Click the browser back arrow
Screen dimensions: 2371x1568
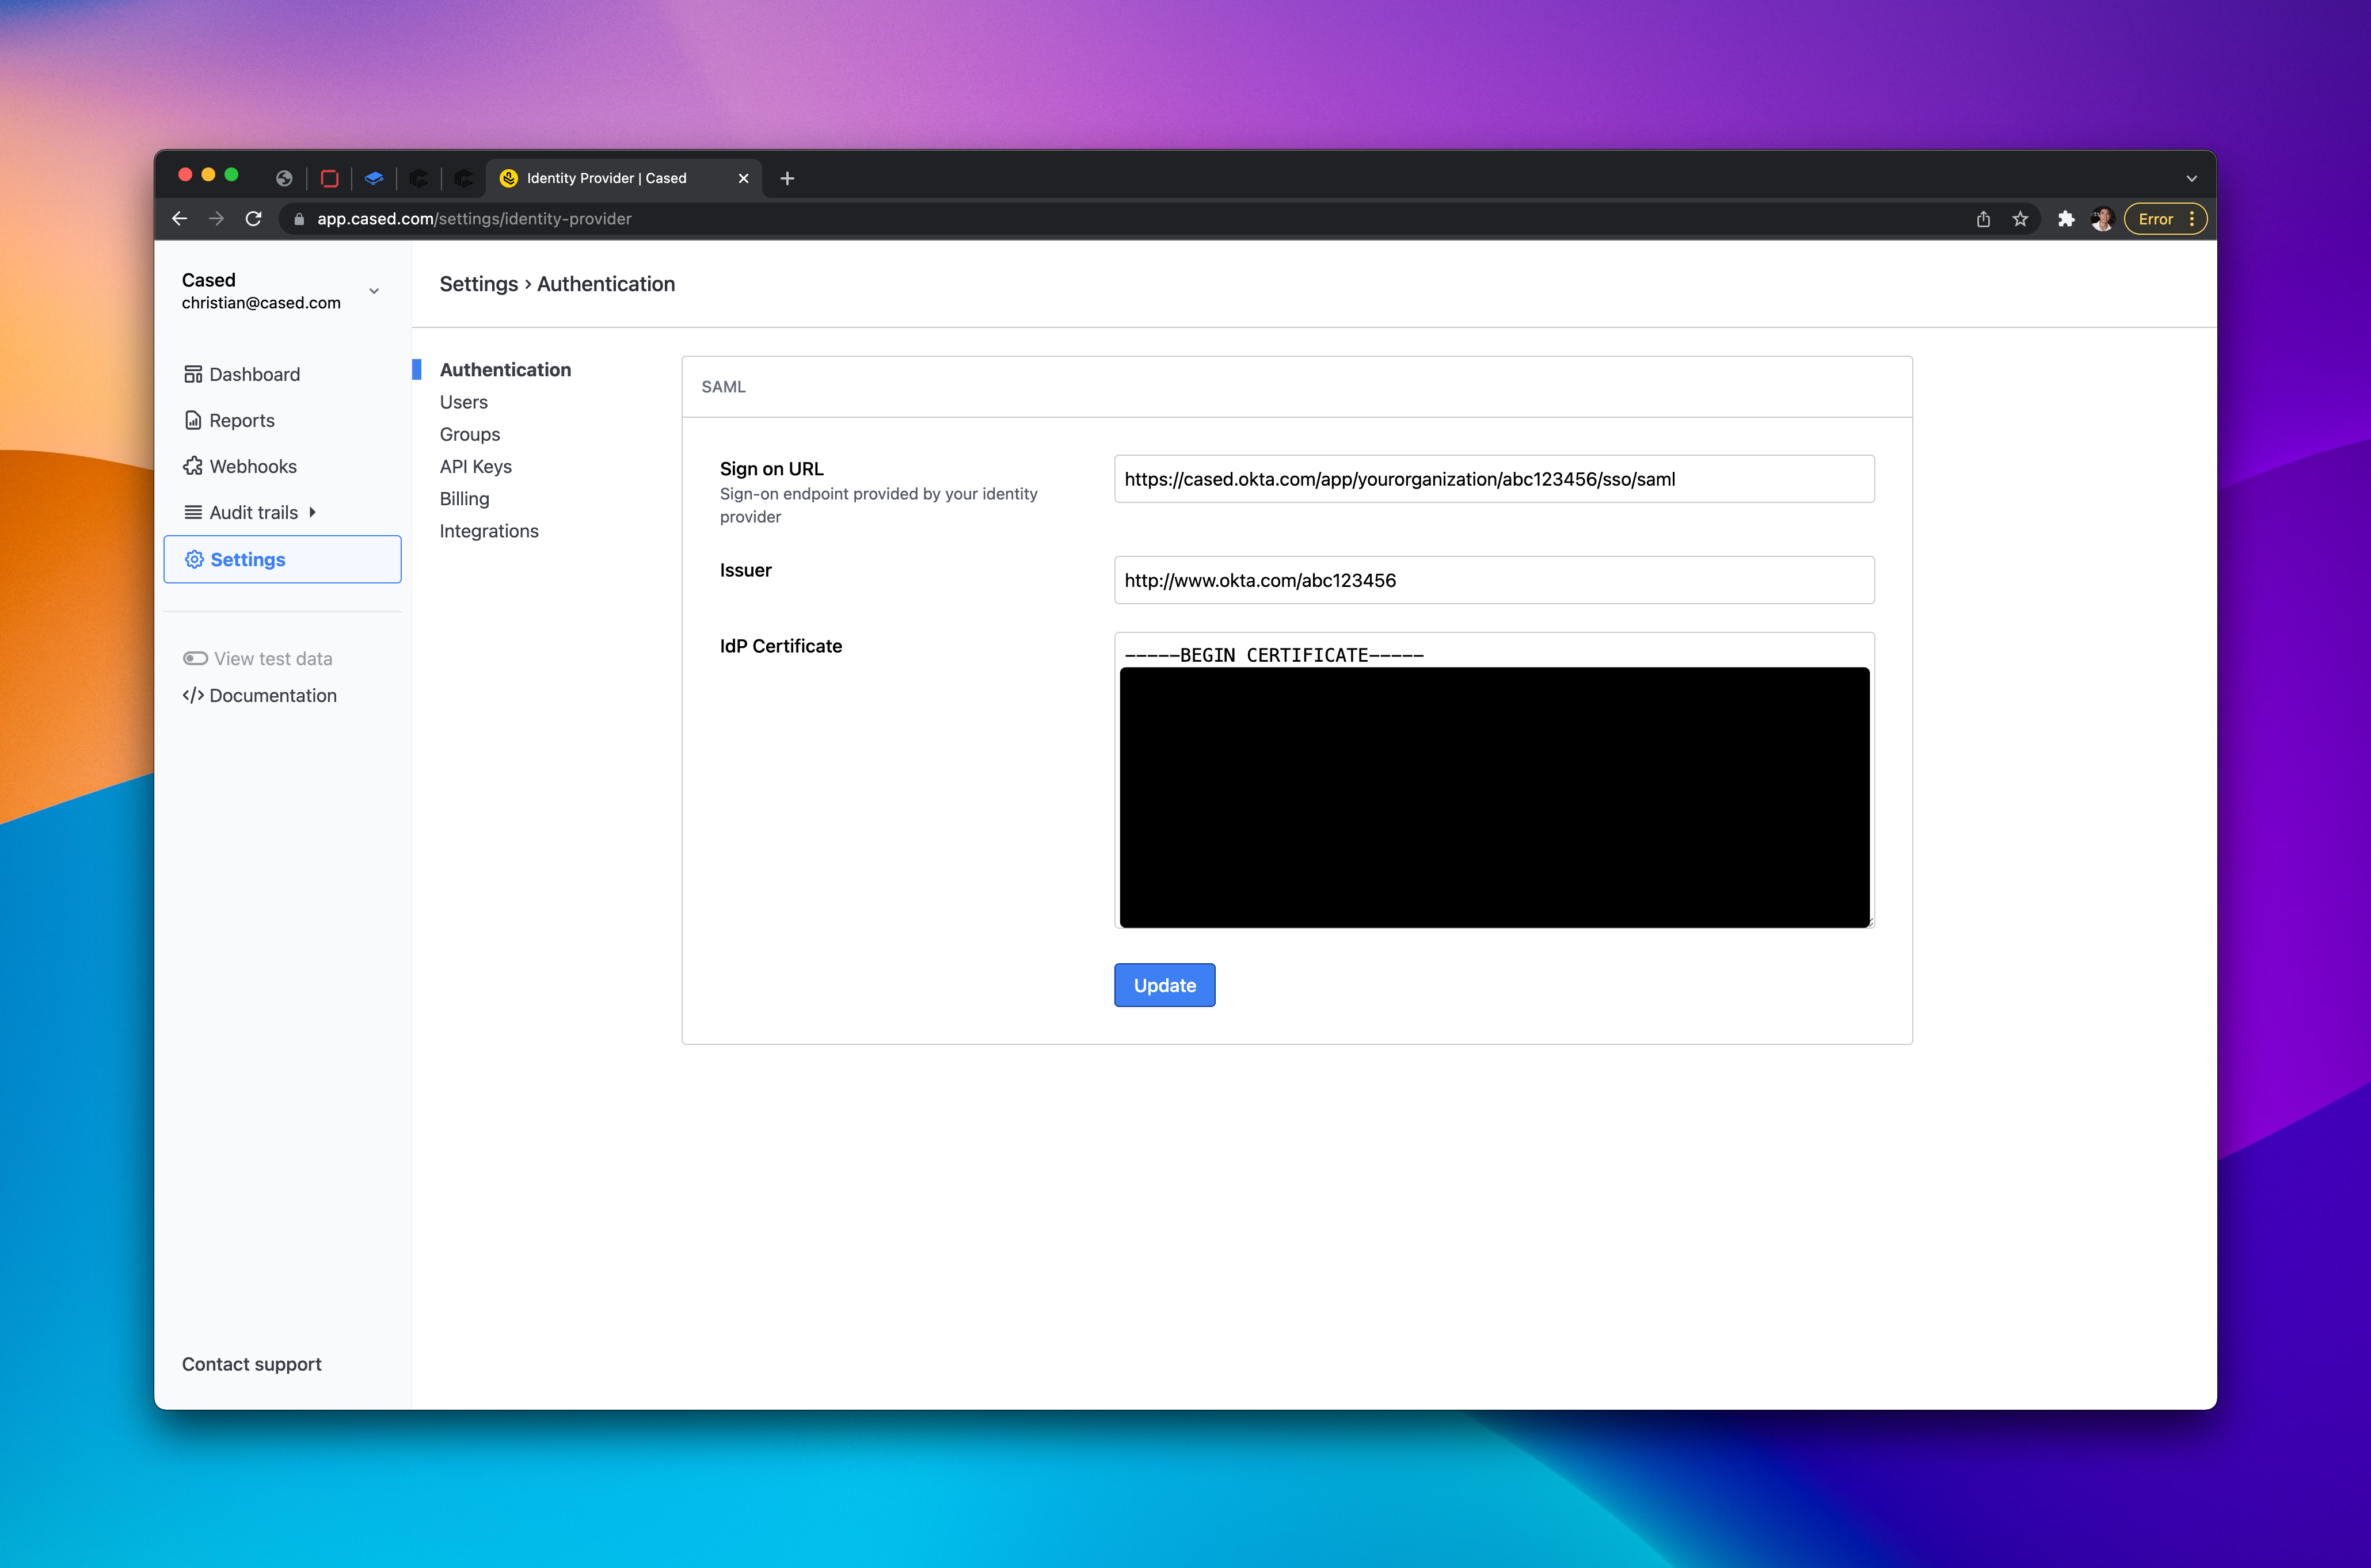click(x=179, y=218)
